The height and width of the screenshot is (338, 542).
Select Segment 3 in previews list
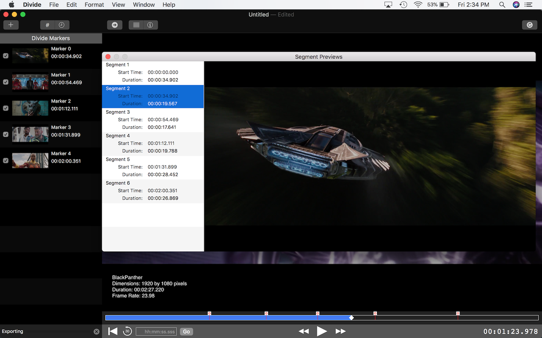coord(153,120)
